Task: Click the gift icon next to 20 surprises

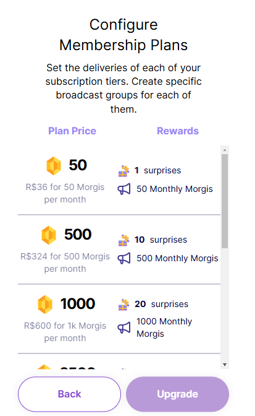Action: pyautogui.click(x=123, y=305)
